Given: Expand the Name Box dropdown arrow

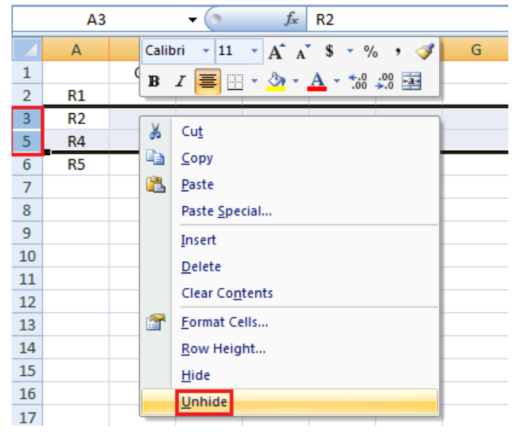Looking at the screenshot, I should pyautogui.click(x=192, y=20).
